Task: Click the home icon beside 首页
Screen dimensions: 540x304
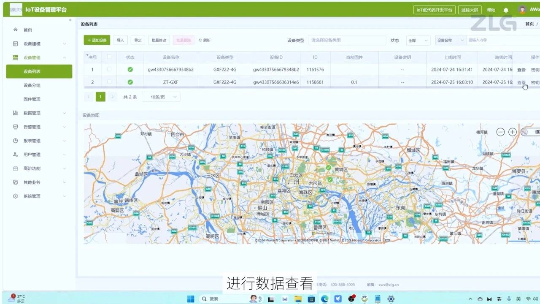Action: coord(16,30)
